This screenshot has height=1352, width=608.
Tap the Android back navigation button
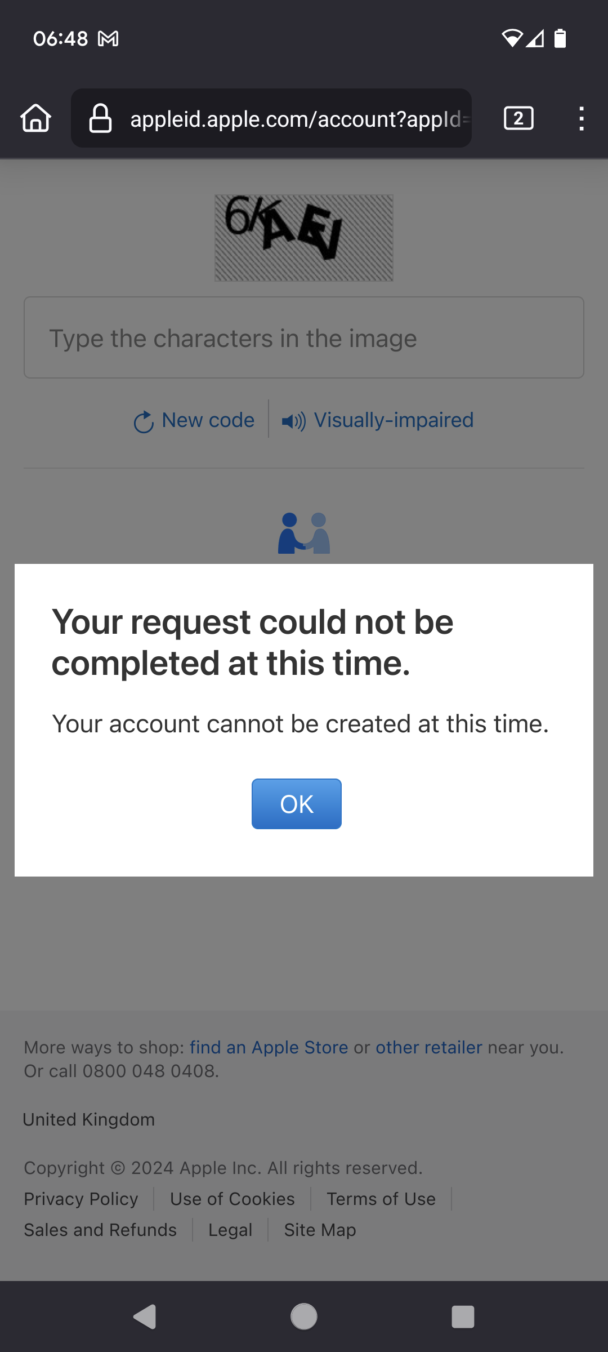pos(145,1317)
